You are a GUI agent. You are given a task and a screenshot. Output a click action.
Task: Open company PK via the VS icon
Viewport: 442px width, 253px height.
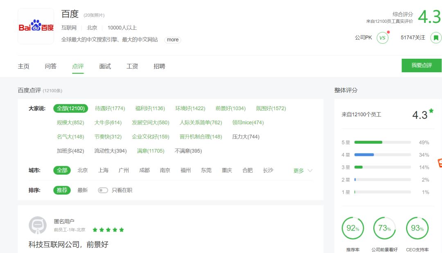point(383,38)
